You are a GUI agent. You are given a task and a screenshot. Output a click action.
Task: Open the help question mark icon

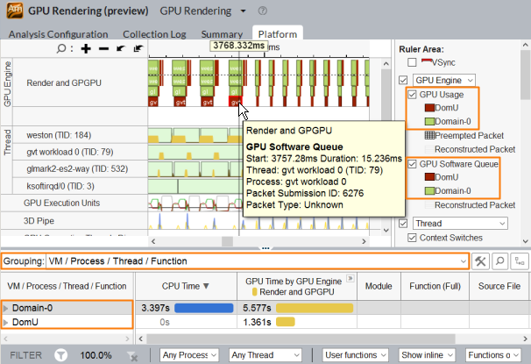point(263,11)
